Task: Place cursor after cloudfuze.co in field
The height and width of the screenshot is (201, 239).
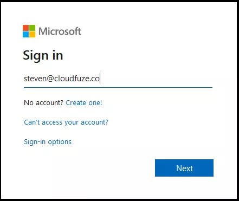Action: 100,79
